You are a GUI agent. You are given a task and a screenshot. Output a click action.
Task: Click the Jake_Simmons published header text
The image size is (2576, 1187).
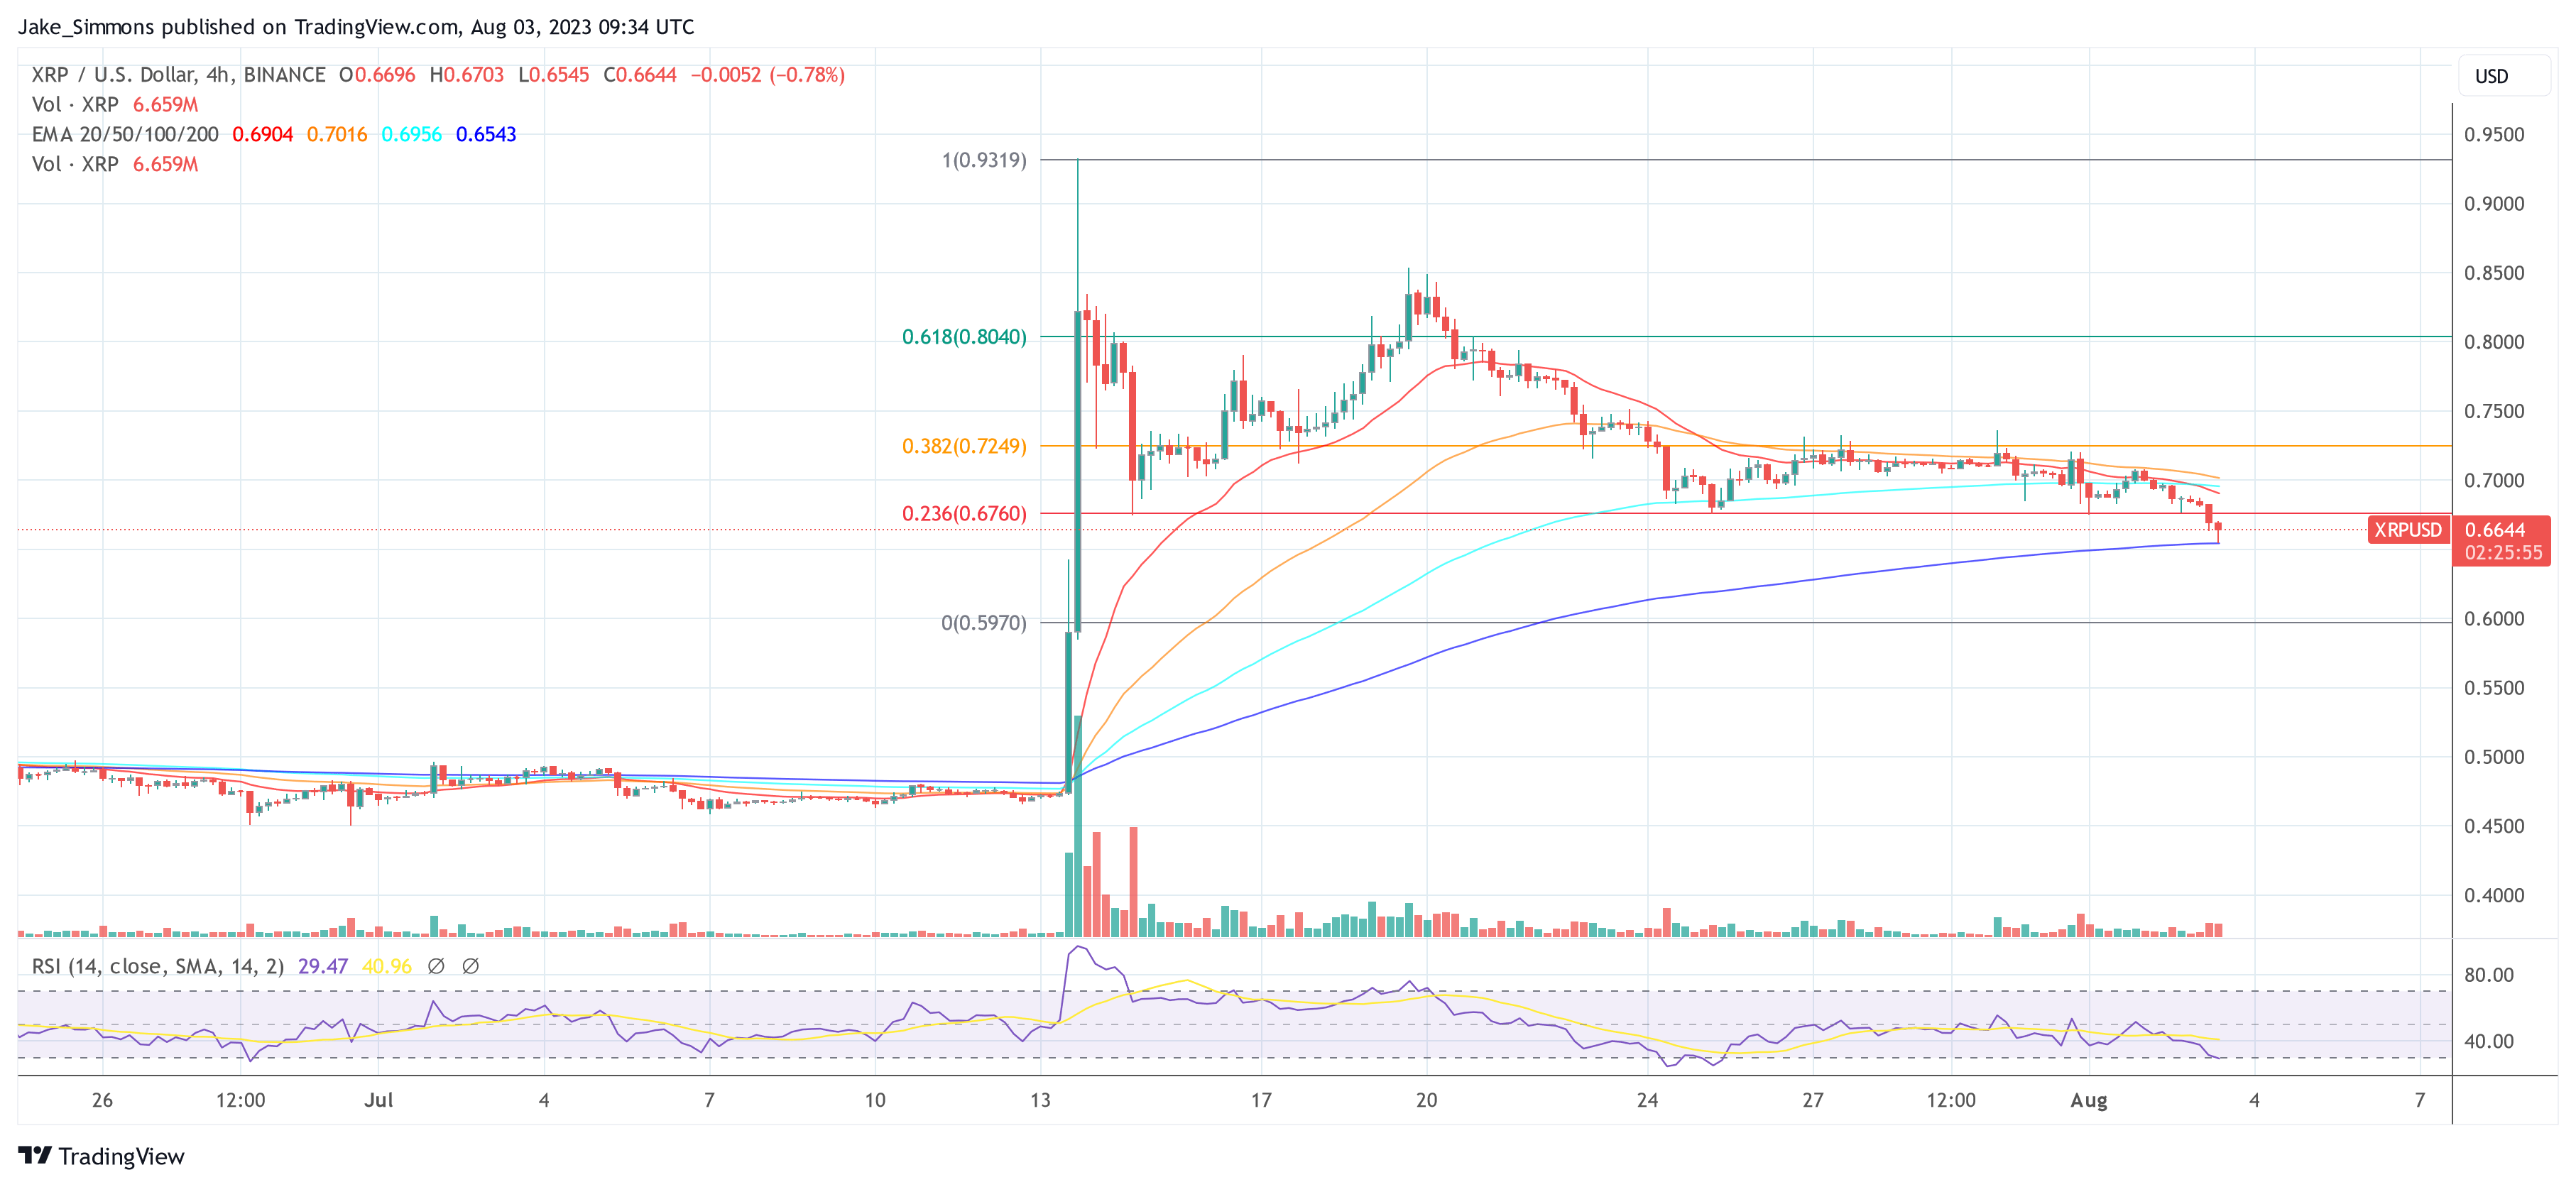coord(356,27)
